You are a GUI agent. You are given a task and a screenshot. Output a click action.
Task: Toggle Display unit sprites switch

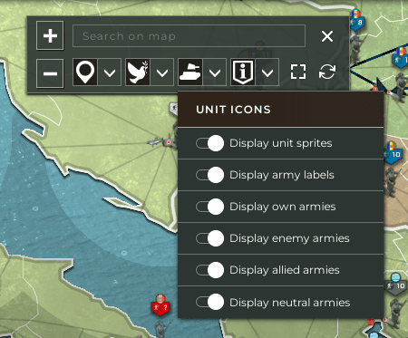[x=210, y=143]
